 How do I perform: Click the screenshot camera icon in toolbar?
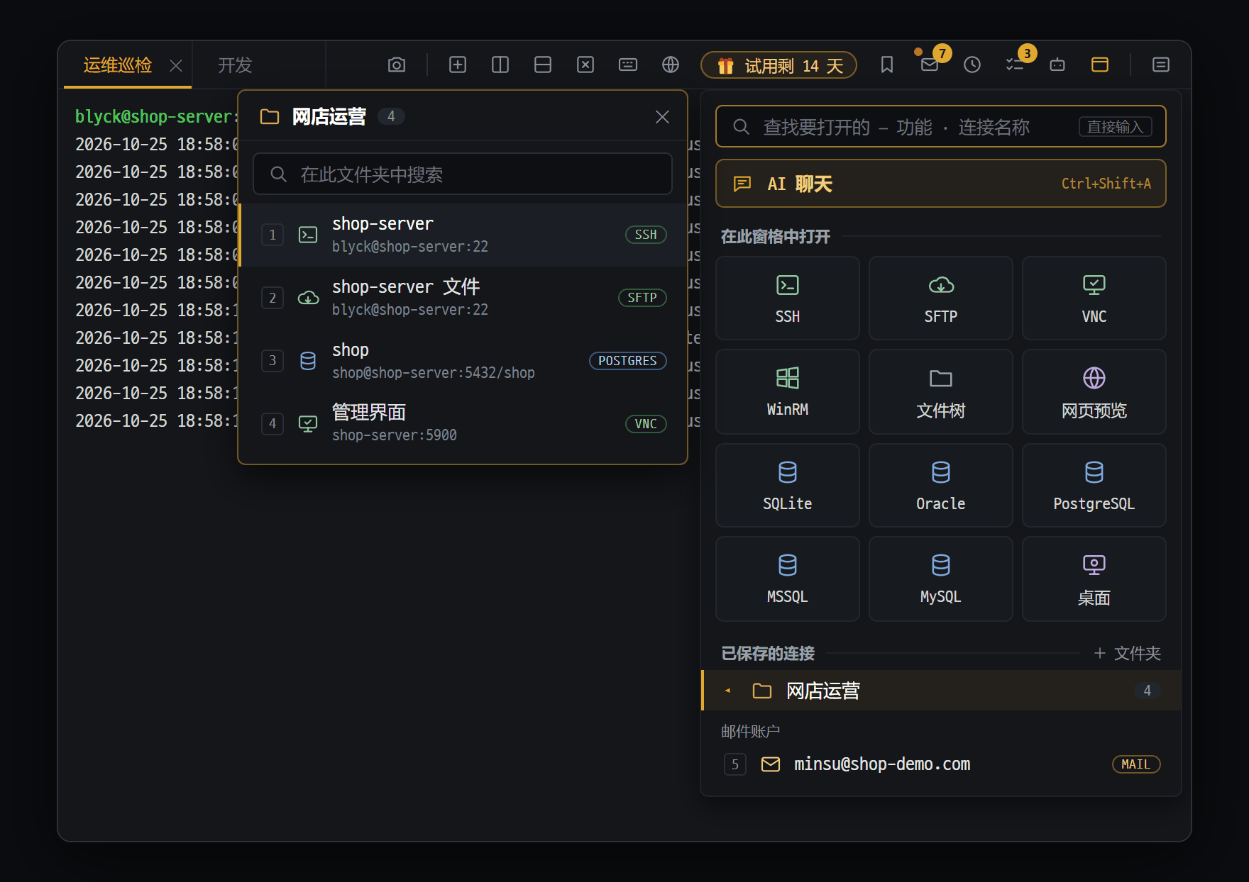(397, 65)
